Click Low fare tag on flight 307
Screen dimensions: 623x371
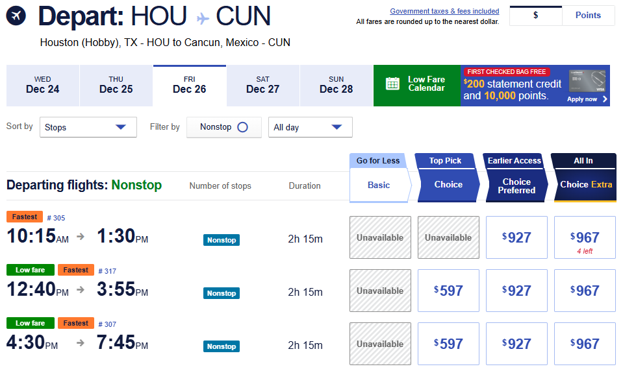click(30, 323)
